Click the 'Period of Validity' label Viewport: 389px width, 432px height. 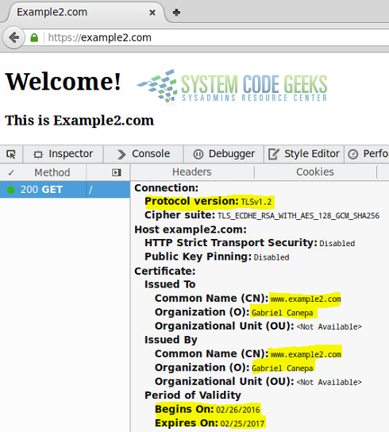193,395
